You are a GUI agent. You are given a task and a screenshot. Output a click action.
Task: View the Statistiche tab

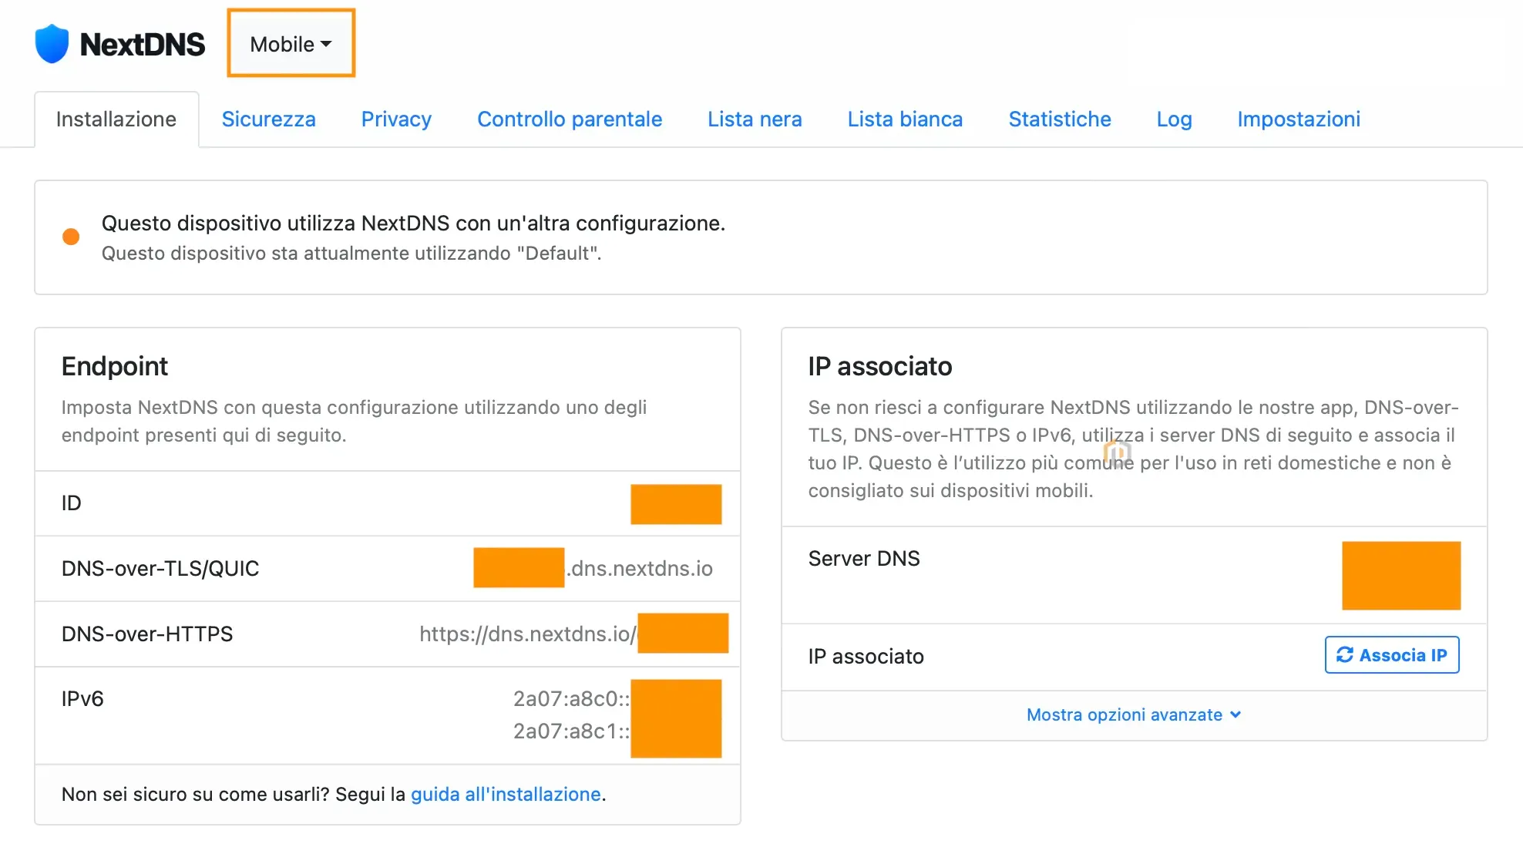coord(1060,119)
